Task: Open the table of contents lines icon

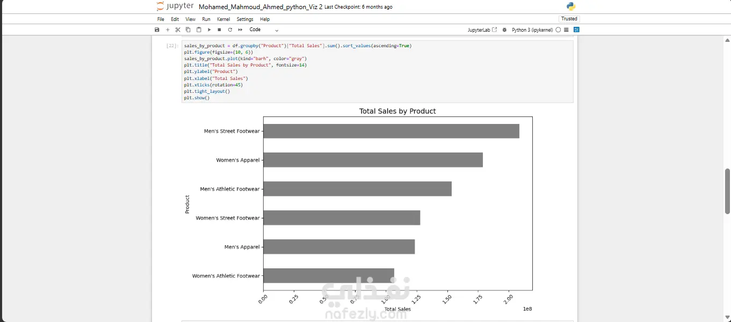Action: [x=567, y=30]
